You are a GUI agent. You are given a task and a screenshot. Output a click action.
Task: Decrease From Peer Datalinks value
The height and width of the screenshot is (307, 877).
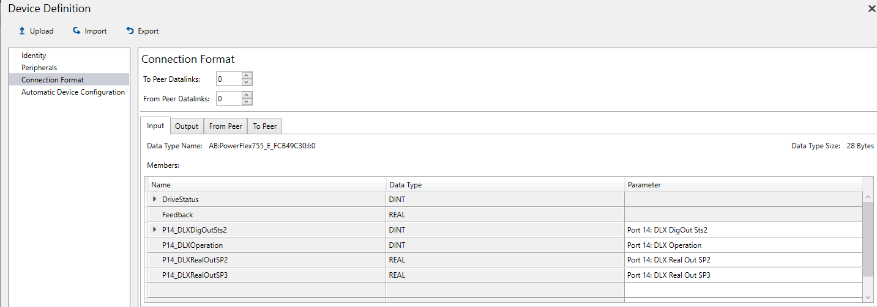[x=247, y=101]
